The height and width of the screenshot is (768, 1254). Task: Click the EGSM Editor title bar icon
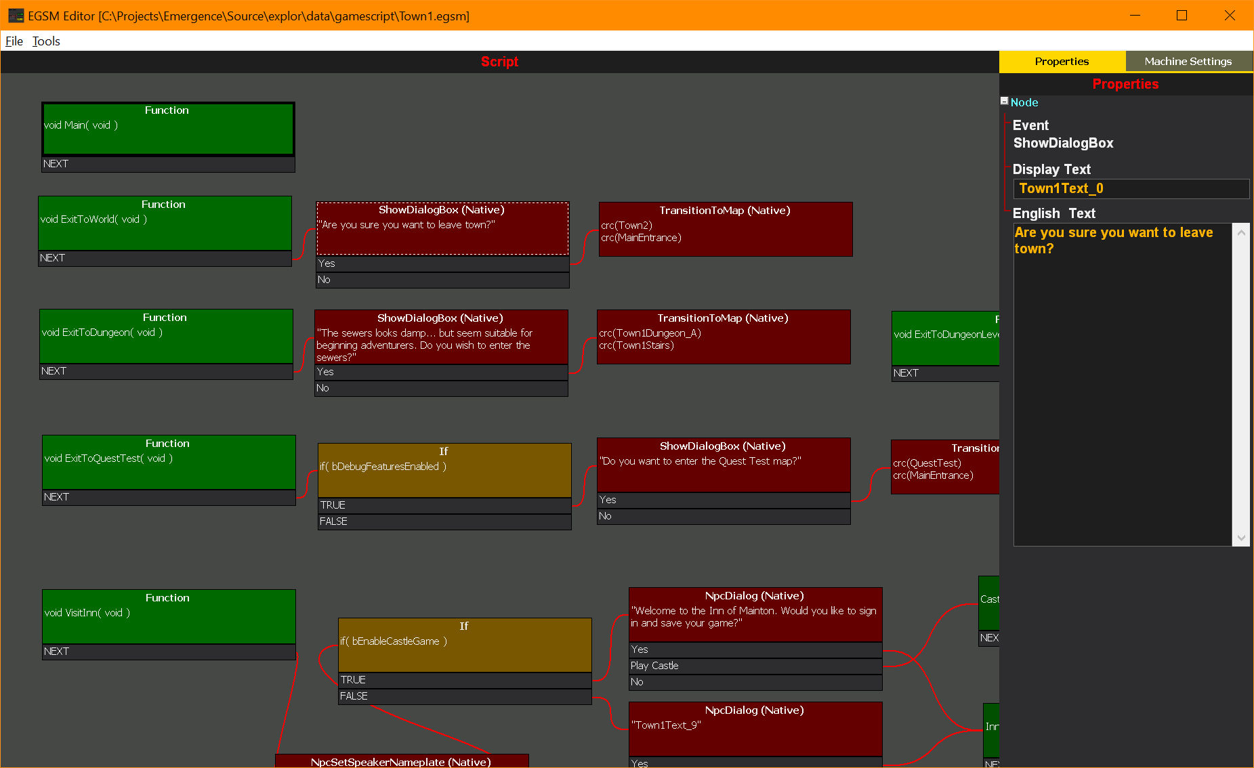pyautogui.click(x=16, y=16)
